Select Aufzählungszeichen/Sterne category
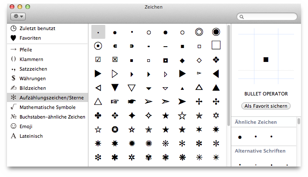Viewport: 308px width, 177px height. coord(47,98)
